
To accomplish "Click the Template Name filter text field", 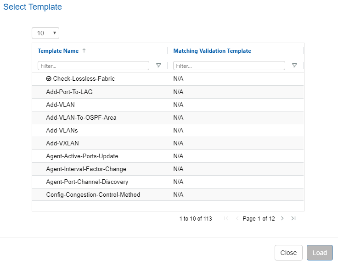I will (x=93, y=66).
